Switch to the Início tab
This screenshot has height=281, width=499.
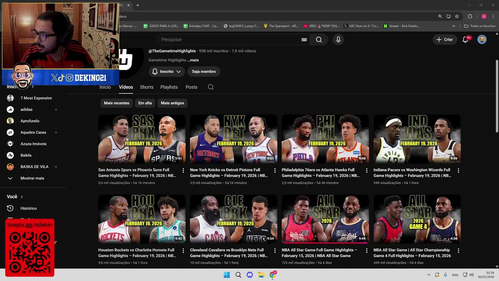[x=105, y=87]
